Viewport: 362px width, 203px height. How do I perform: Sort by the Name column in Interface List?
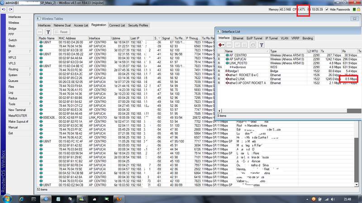[x=247, y=51]
